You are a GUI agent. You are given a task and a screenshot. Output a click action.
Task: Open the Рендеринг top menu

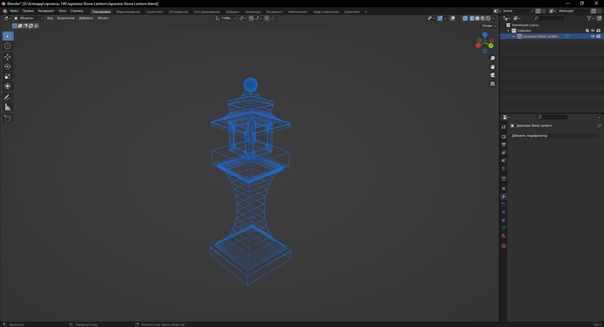(46, 11)
